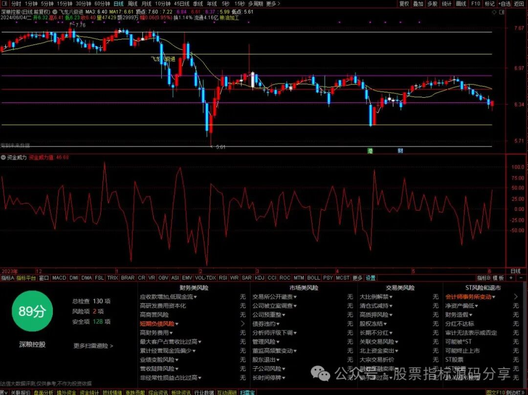Click the 7.76 high price marker

pyautogui.click(x=81, y=25)
